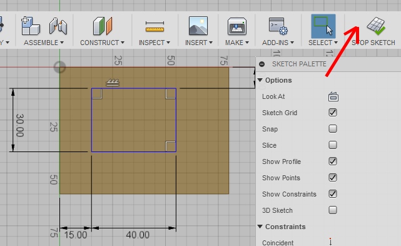Click the Select tool icon
The height and width of the screenshot is (246, 401).
pos(323,26)
